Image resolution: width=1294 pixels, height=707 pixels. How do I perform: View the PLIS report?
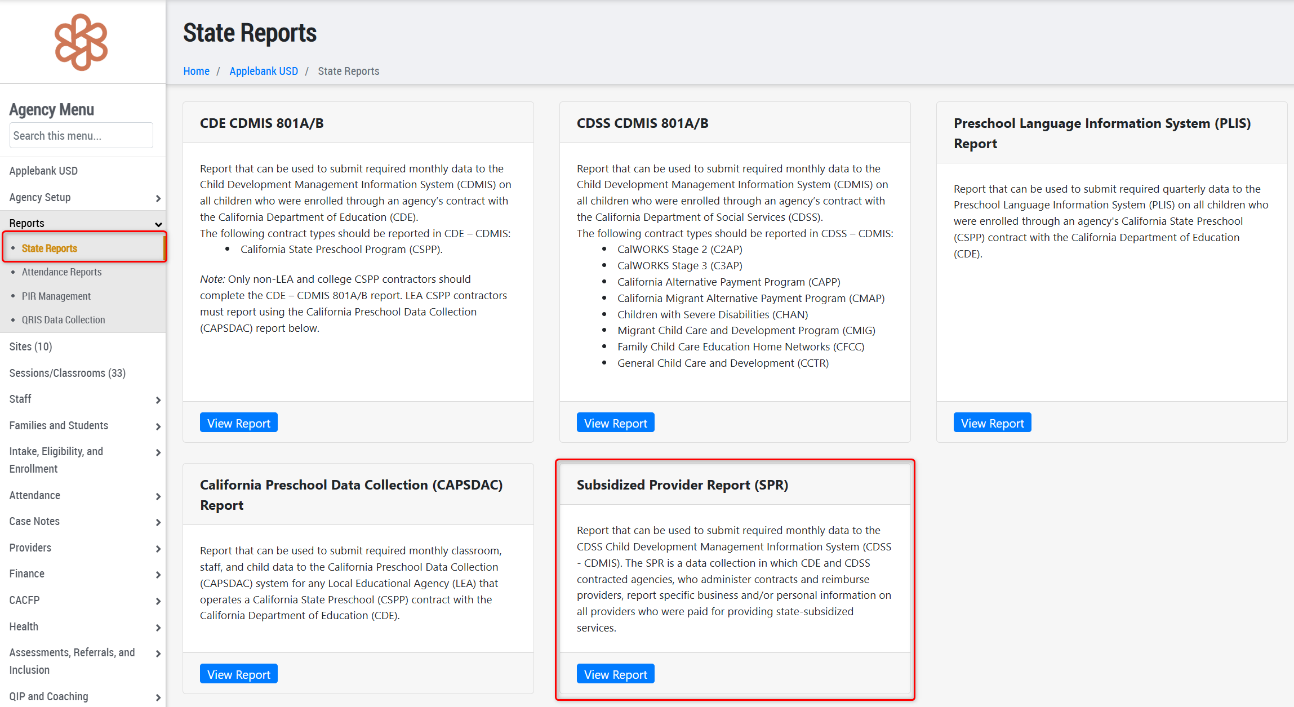(x=992, y=423)
